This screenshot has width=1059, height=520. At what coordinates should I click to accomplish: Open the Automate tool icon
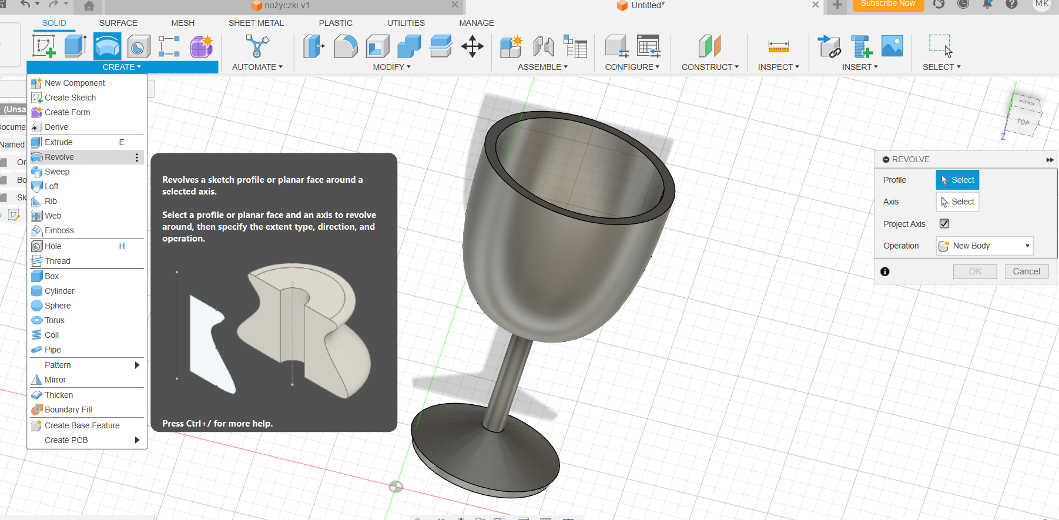point(257,46)
